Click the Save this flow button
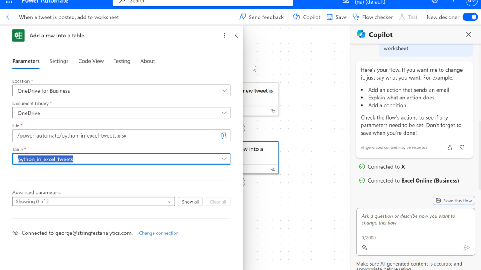Screen dimensions: 481x270 (x=454, y=201)
